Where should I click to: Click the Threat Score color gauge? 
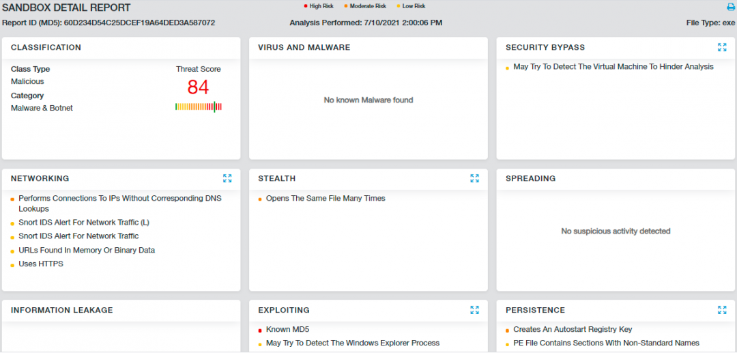[x=198, y=107]
